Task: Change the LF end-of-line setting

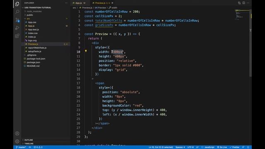Action: 197,147
